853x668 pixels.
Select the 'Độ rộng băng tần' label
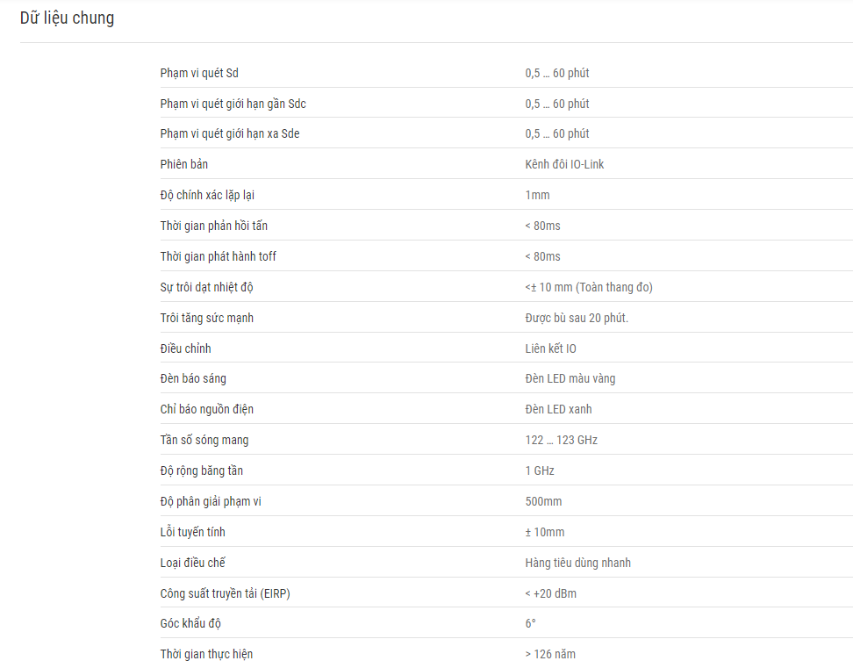tap(201, 470)
